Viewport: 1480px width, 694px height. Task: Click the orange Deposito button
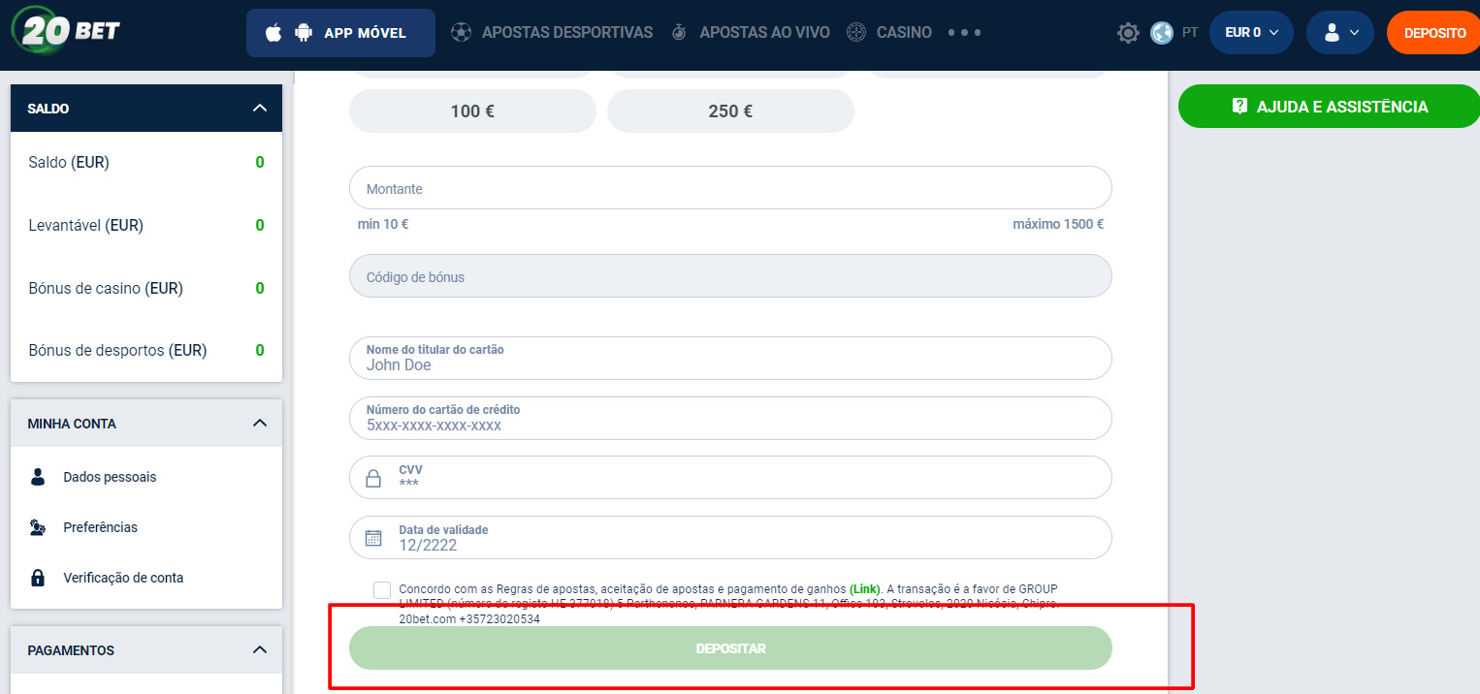pyautogui.click(x=1434, y=33)
